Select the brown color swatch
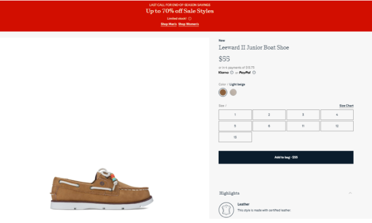 click(x=223, y=92)
